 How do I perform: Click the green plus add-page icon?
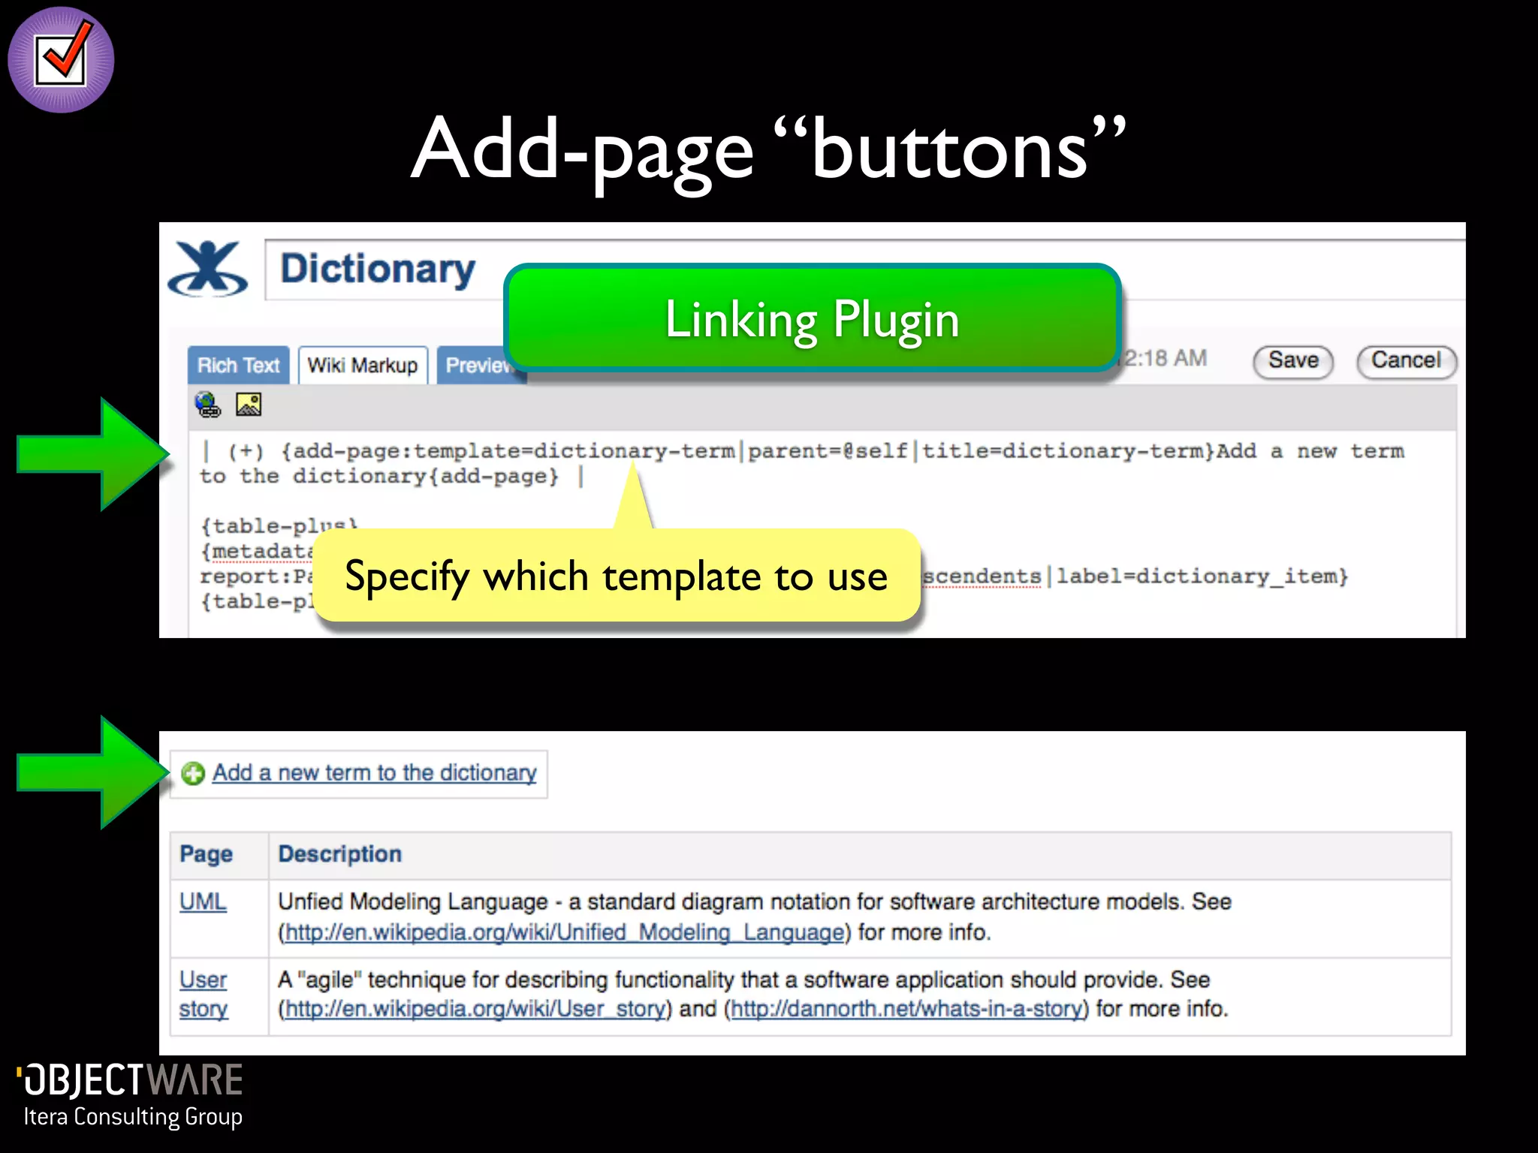[193, 773]
